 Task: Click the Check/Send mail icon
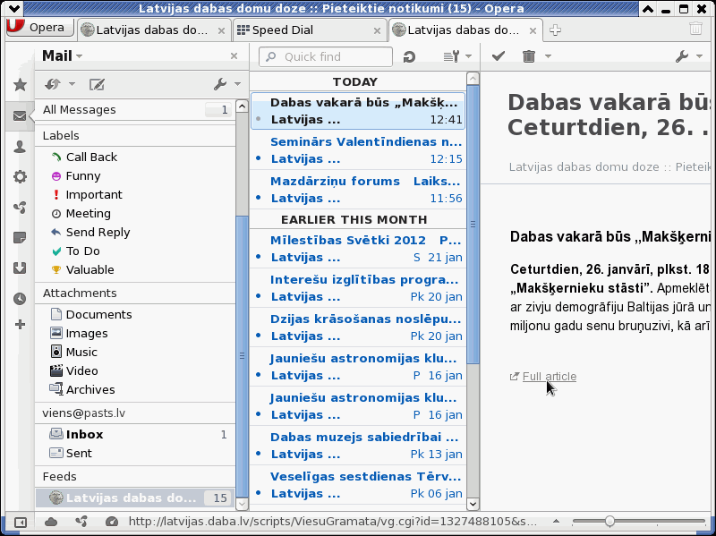pyautogui.click(x=53, y=84)
